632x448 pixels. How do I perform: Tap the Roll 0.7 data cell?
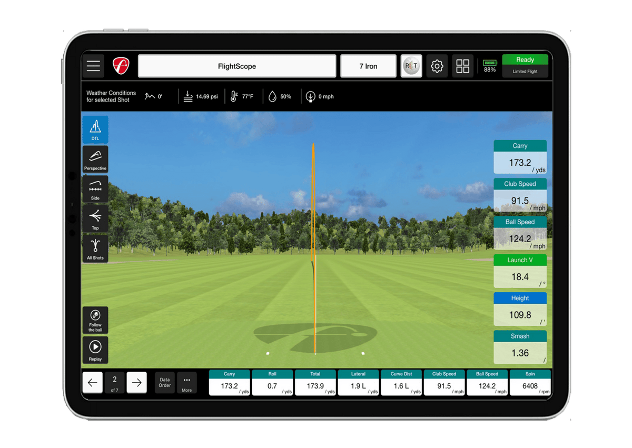272,382
